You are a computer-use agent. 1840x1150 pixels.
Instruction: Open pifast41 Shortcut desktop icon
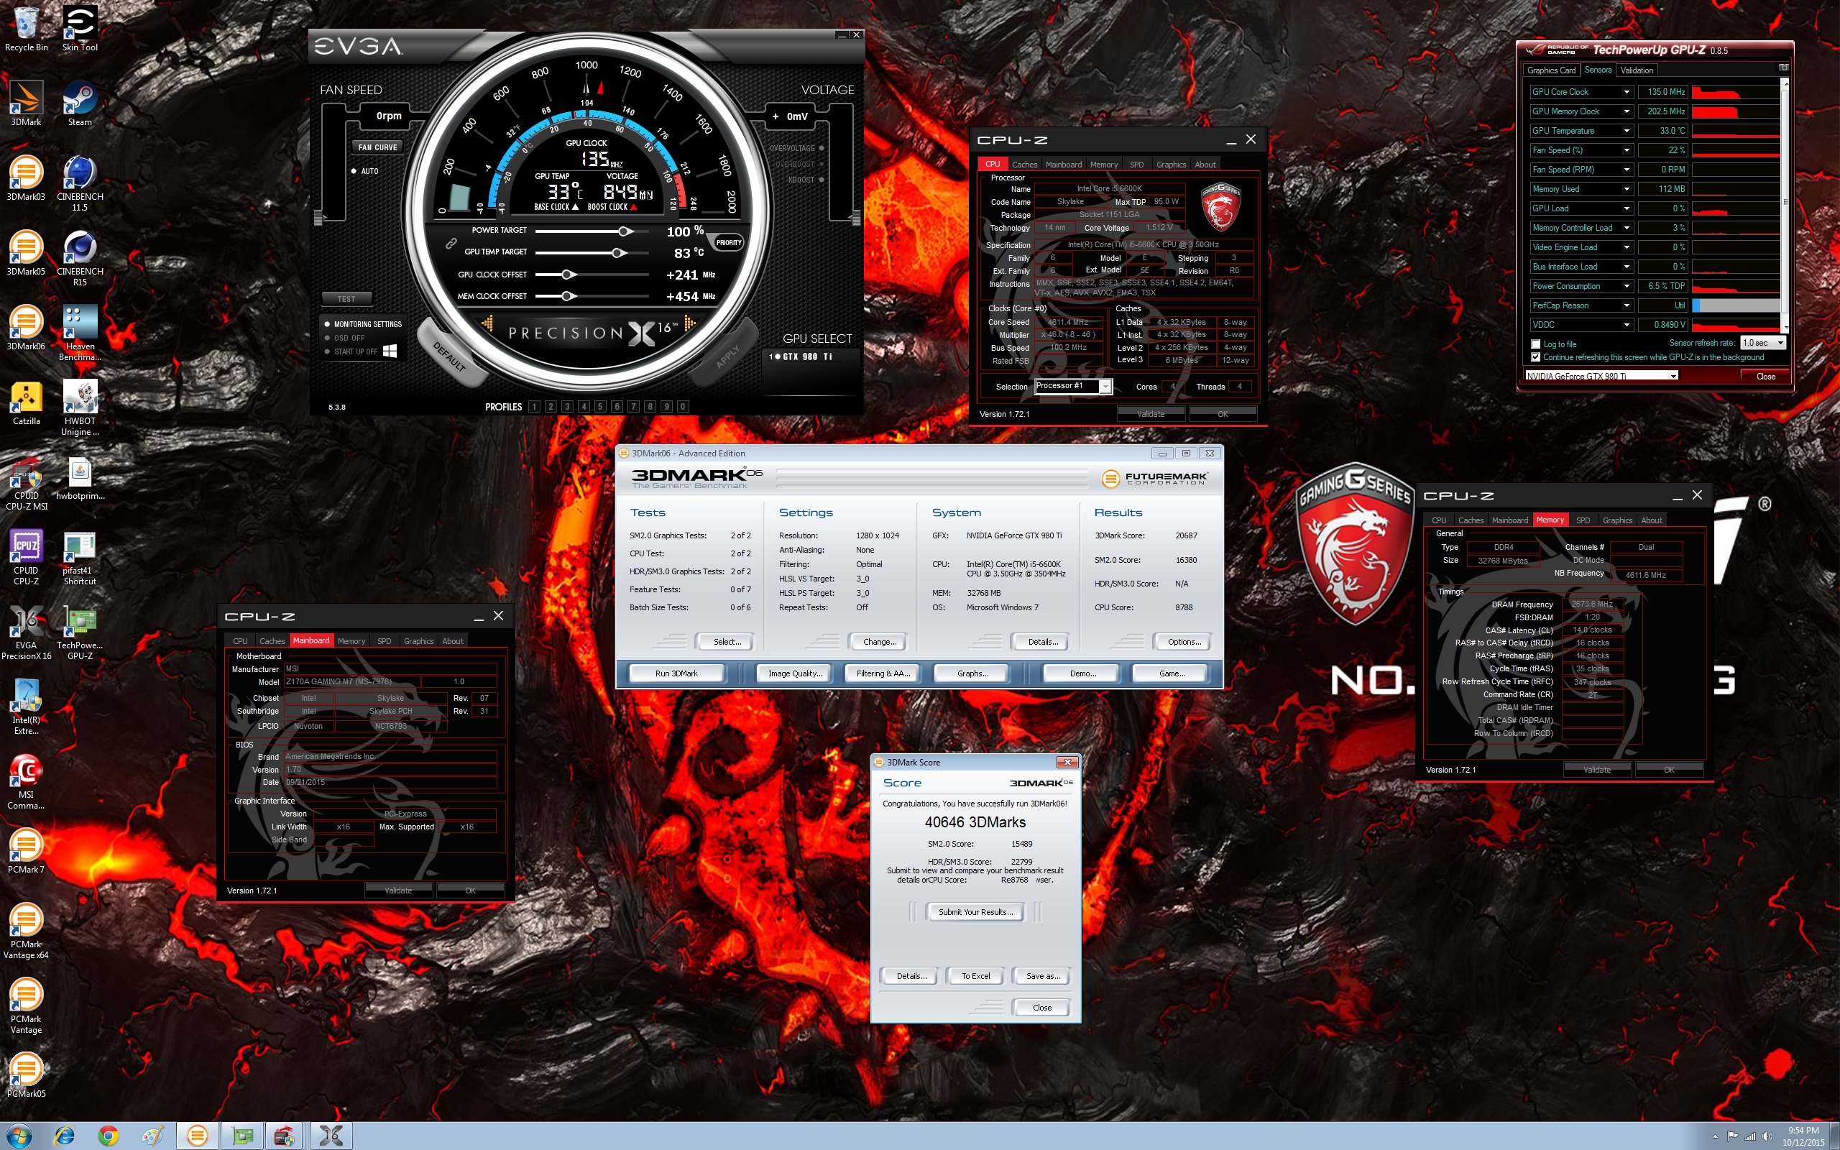[x=80, y=558]
